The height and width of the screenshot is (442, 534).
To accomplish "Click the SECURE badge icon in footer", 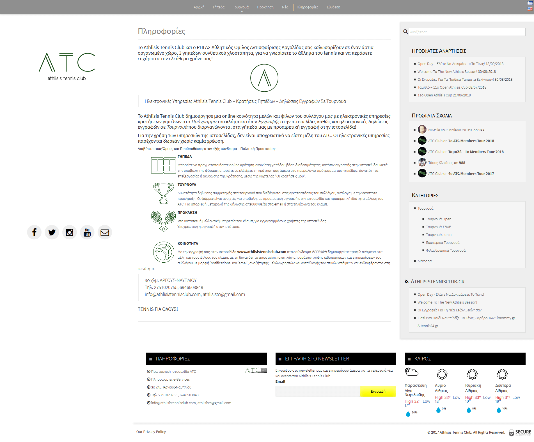I will click(x=520, y=432).
